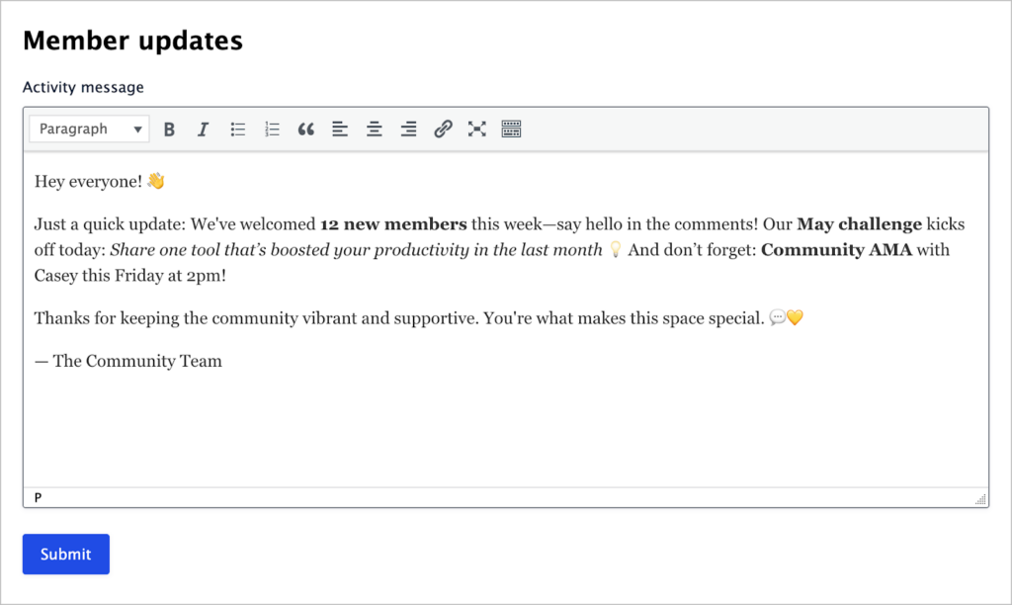Insert a numbered list
Screen dimensions: 1012x605
click(x=272, y=129)
